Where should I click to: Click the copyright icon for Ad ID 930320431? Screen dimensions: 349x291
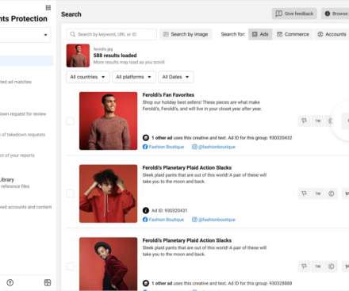pyautogui.click(x=332, y=193)
